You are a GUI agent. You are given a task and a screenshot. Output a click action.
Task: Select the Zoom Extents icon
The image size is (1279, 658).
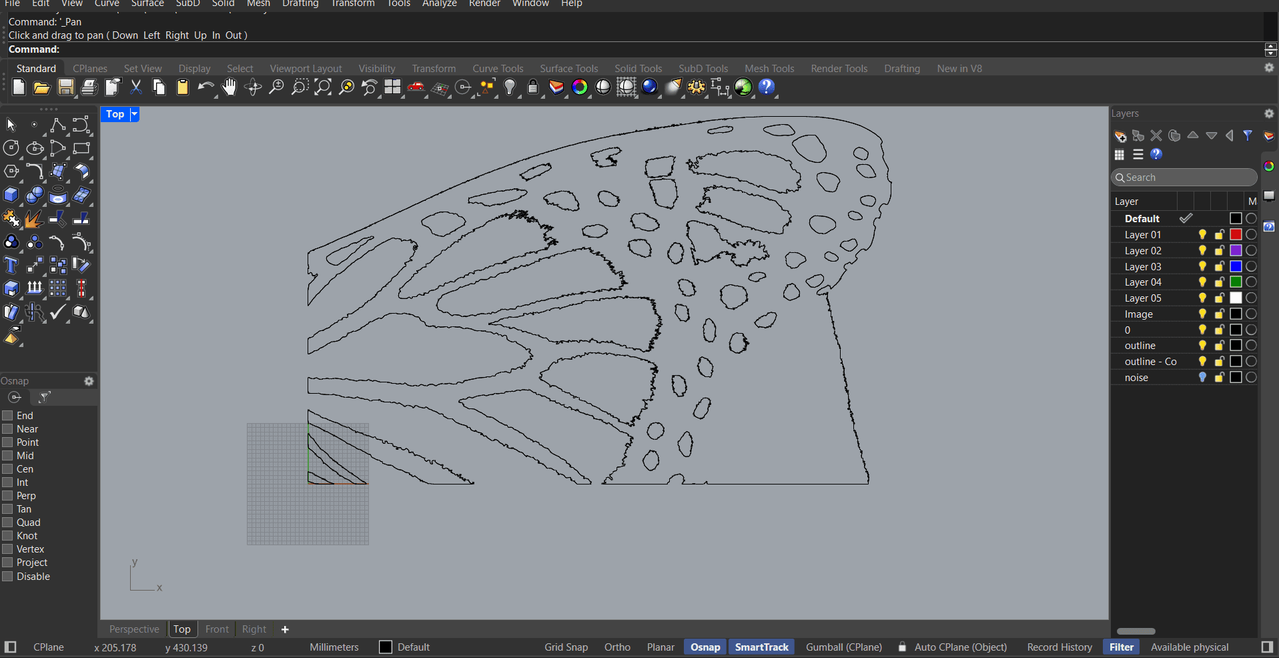coord(323,87)
